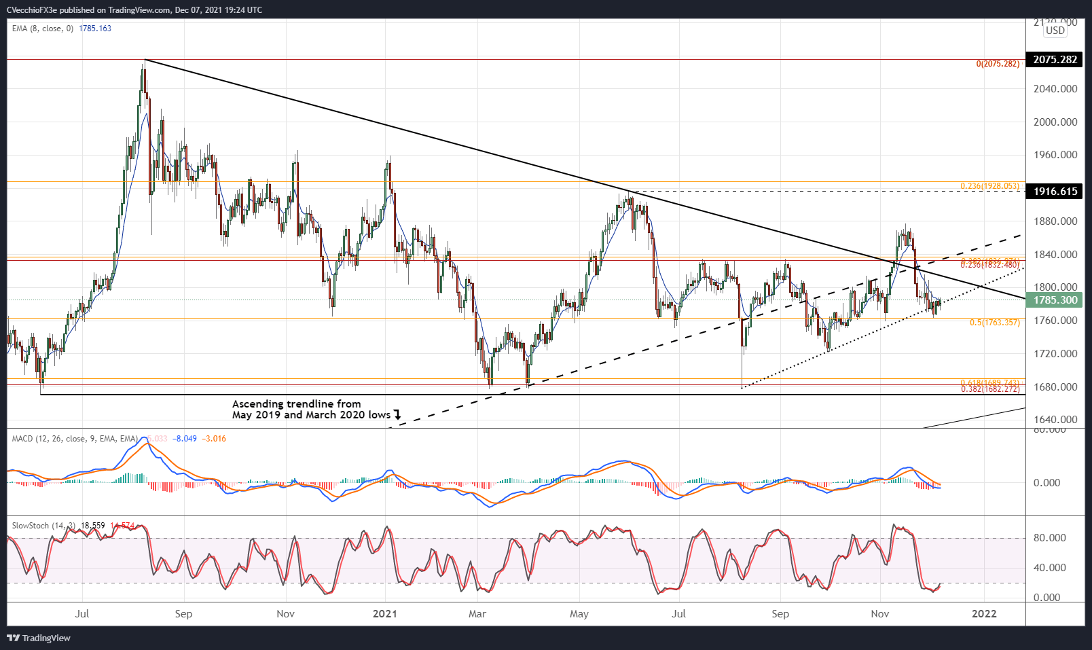The height and width of the screenshot is (650, 1092).
Task: Click the MACD (12, 26, close, 9) legend
Action: [75, 439]
